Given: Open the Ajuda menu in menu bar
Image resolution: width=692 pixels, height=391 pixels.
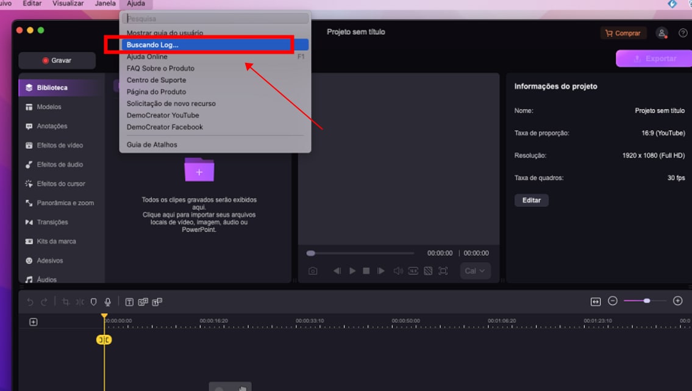Looking at the screenshot, I should [136, 4].
